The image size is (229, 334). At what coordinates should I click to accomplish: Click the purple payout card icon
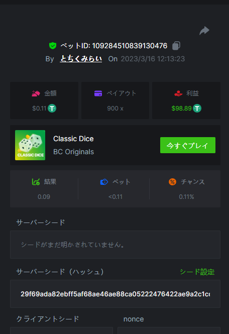click(98, 93)
